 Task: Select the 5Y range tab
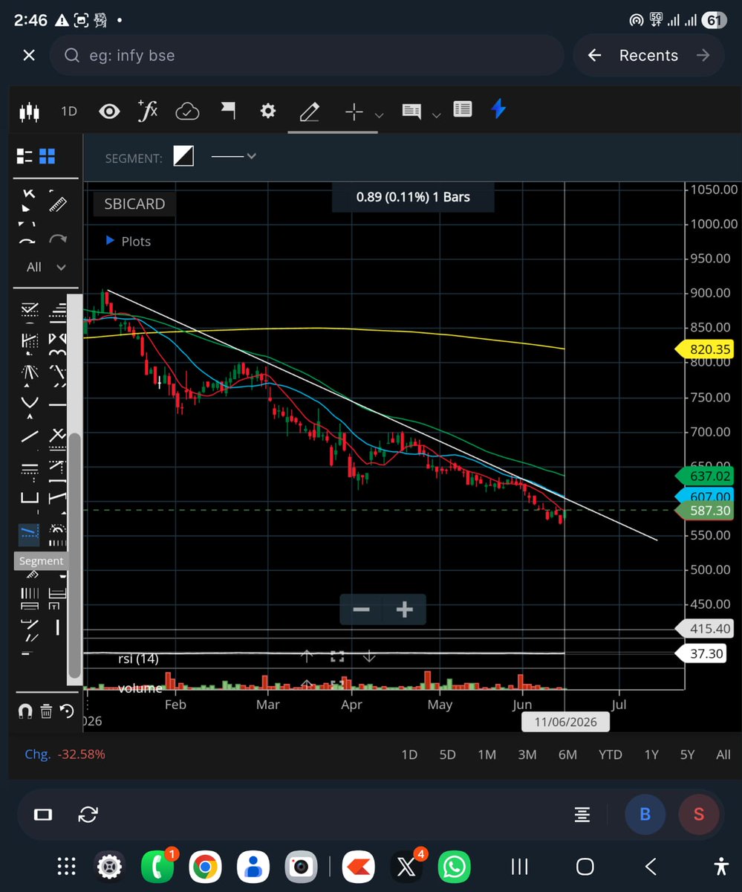[687, 754]
